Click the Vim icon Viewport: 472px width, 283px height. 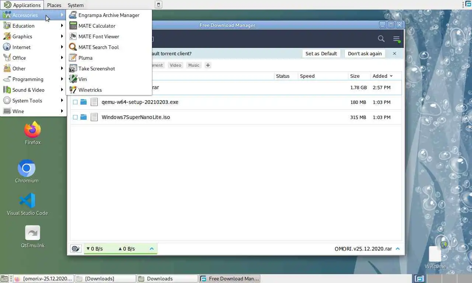(73, 79)
